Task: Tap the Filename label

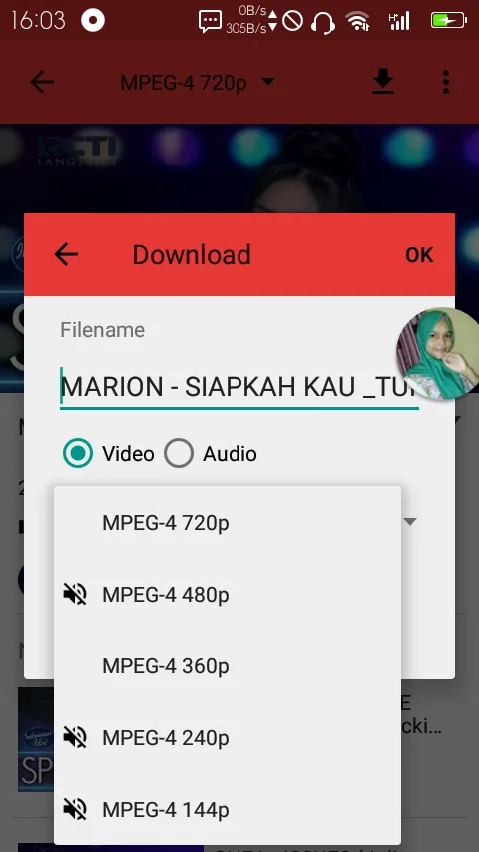Action: [102, 330]
